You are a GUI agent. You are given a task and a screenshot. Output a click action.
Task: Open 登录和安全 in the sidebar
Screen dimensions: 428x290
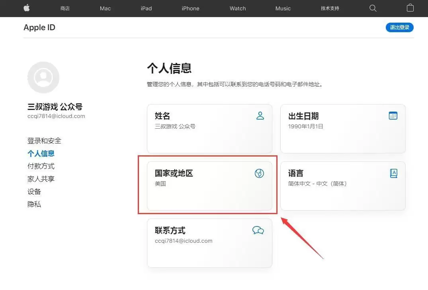tap(44, 140)
